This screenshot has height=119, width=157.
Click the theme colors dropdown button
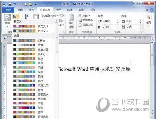click(x=15, y=16)
